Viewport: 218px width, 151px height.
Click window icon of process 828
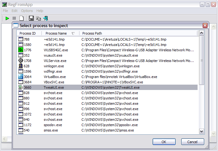[21, 92]
